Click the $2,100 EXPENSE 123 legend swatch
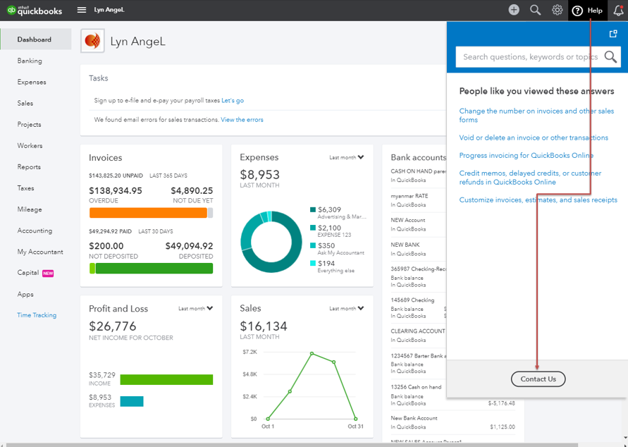The width and height of the screenshot is (628, 447). tap(313, 228)
